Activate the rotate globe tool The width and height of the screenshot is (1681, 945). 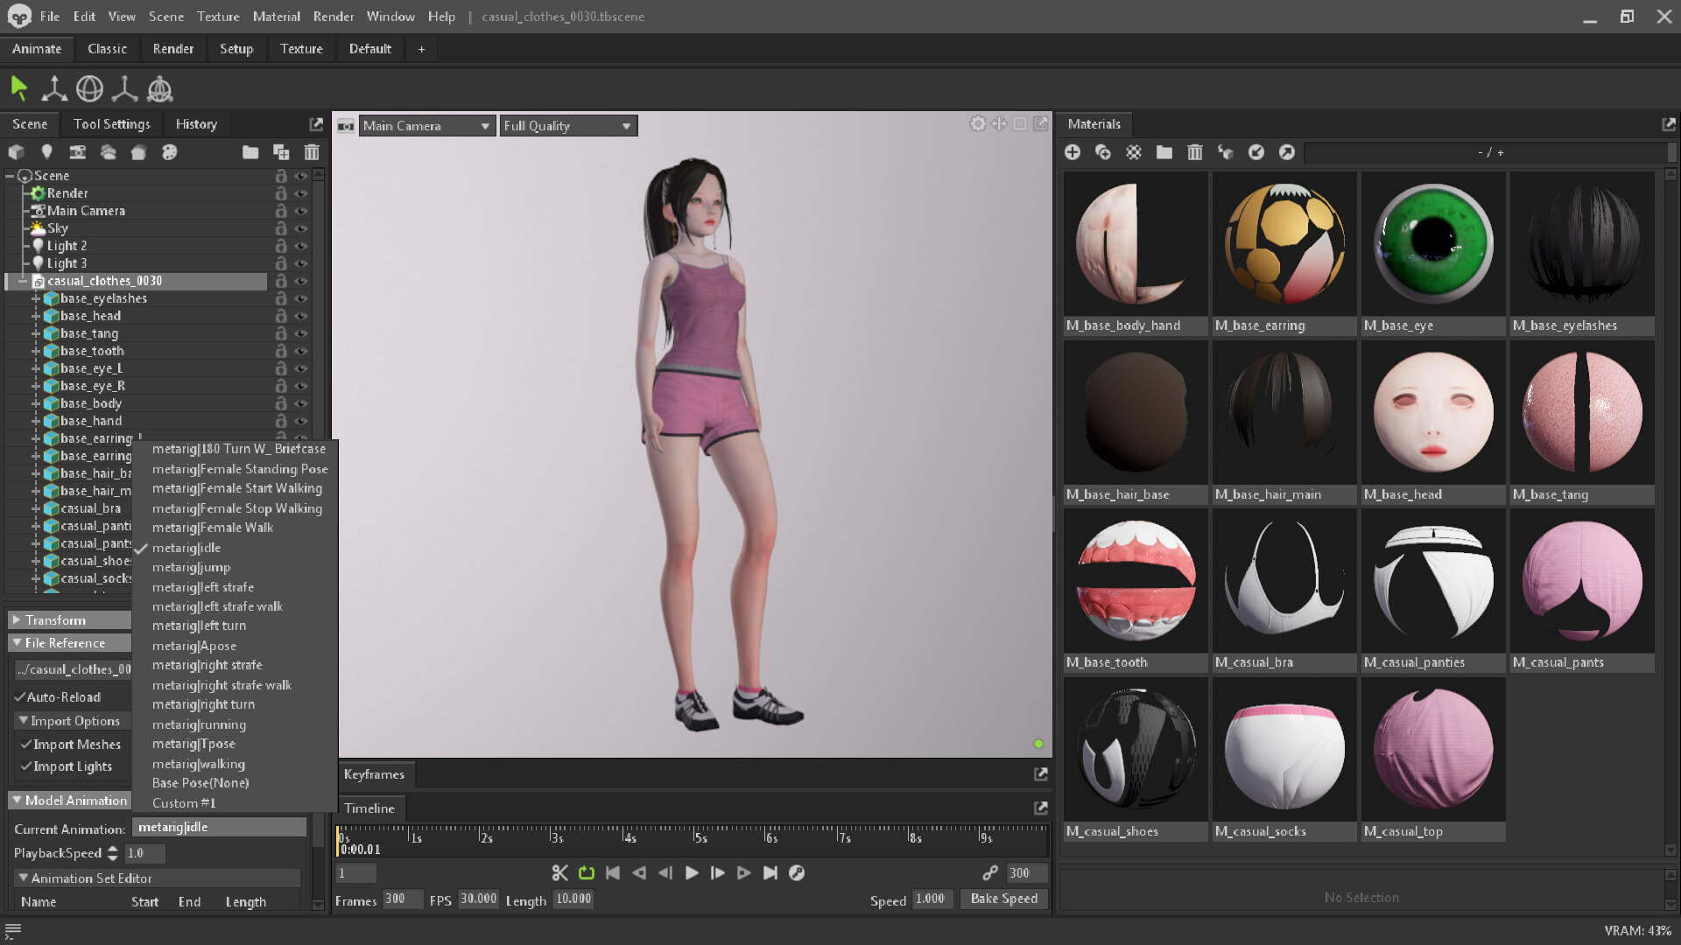[x=89, y=88]
